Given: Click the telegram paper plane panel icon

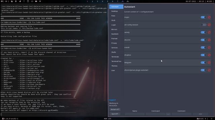Looking at the screenshot, I should [20, 1].
